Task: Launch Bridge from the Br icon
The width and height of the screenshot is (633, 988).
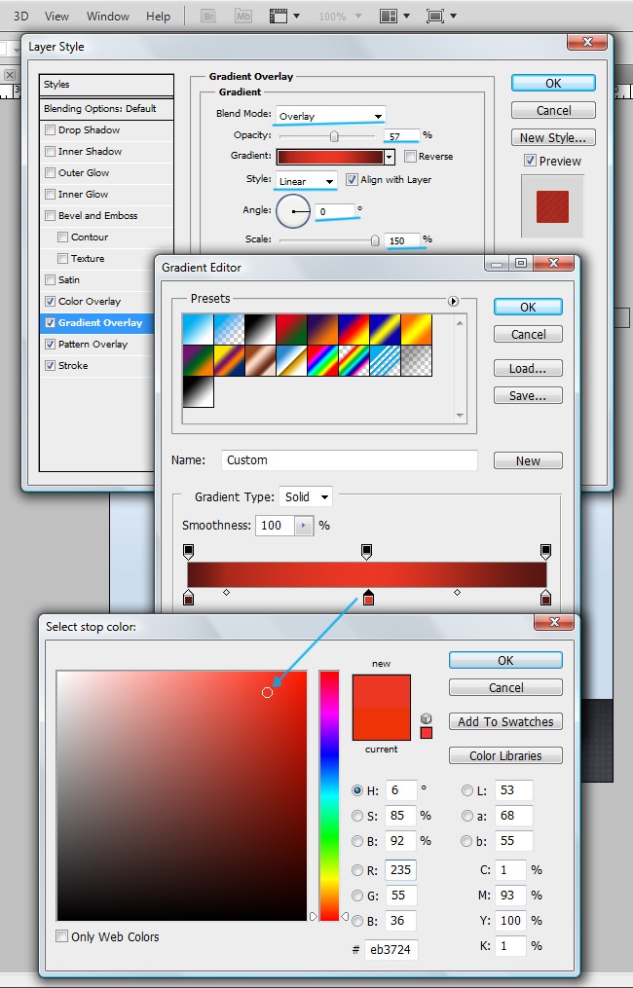Action: [x=208, y=17]
